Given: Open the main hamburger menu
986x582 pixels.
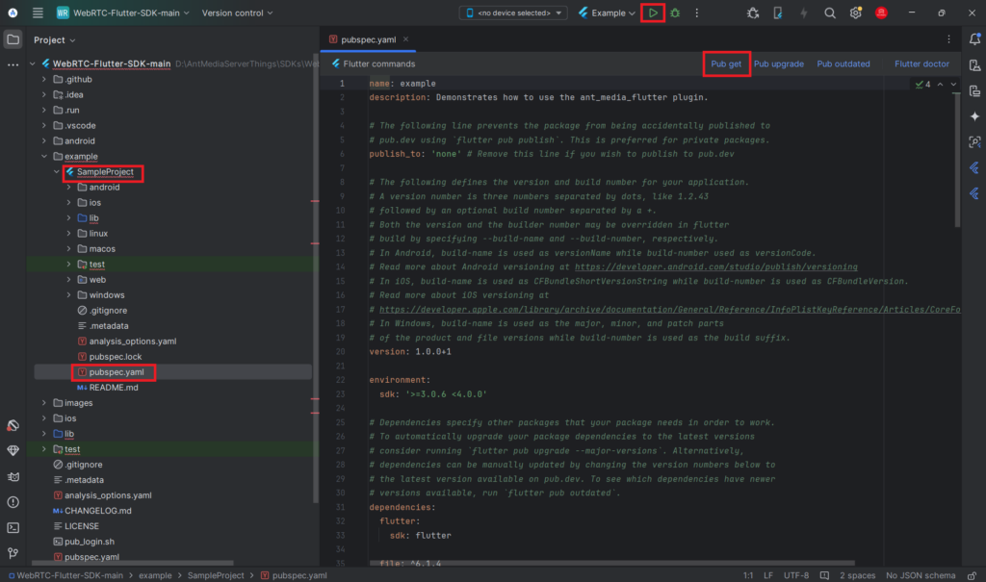Looking at the screenshot, I should coord(38,13).
